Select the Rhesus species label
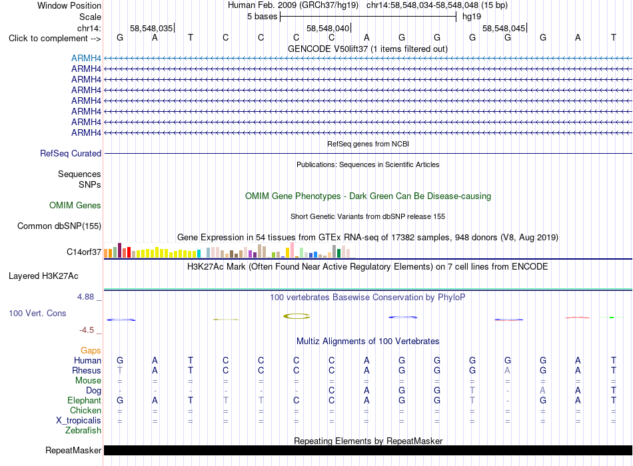 (x=87, y=370)
